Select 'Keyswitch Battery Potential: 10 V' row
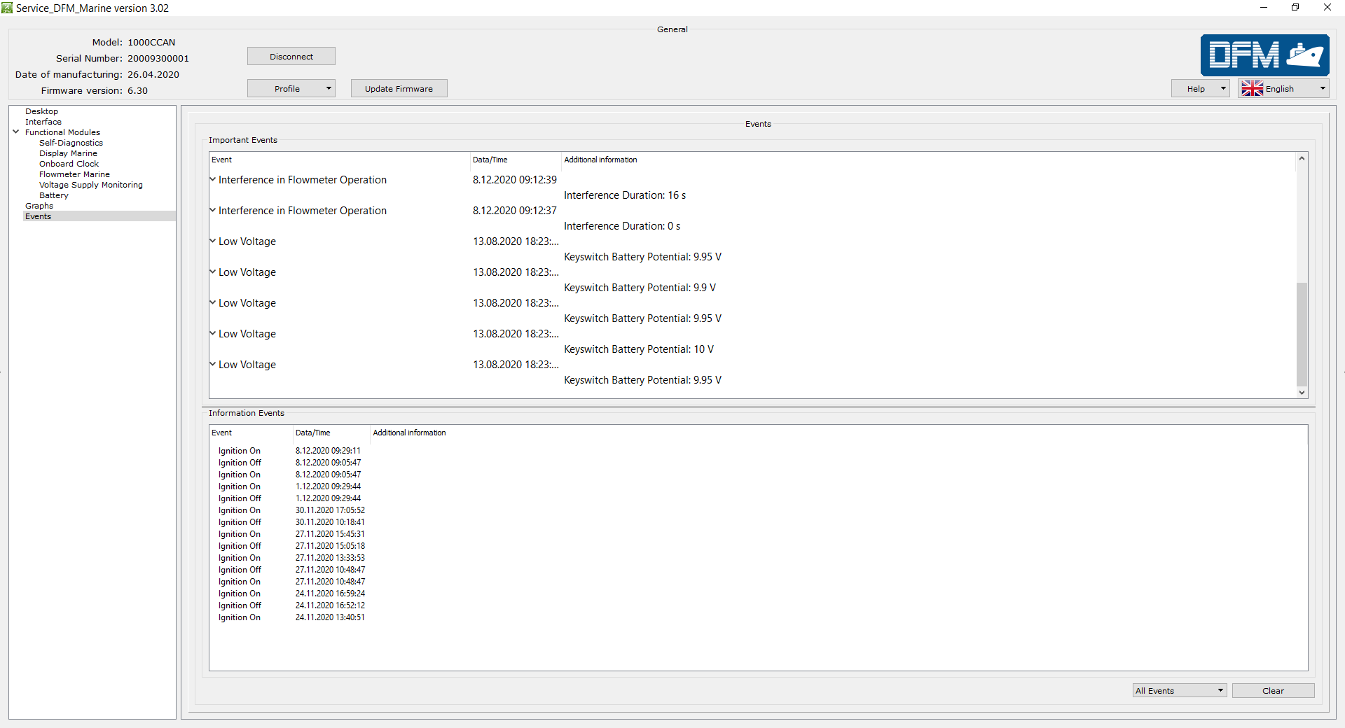Image resolution: width=1345 pixels, height=728 pixels. pos(639,349)
